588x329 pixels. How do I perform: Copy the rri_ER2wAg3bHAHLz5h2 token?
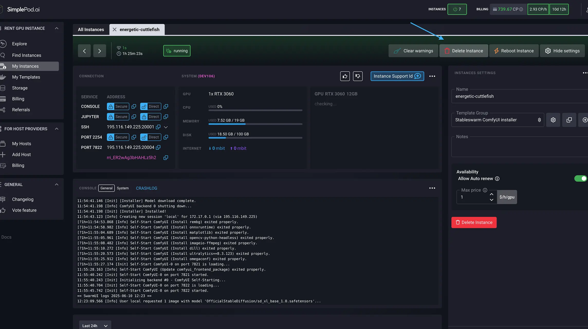coord(166,158)
